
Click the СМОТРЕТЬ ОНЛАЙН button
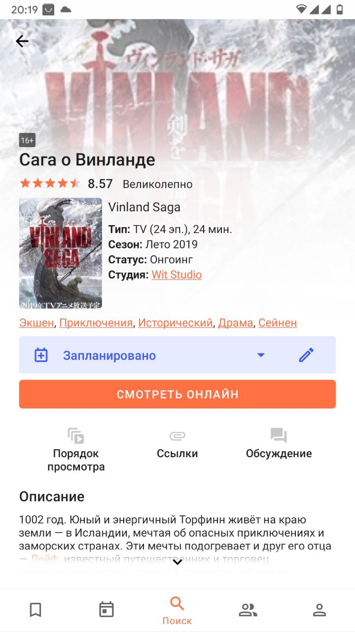pyautogui.click(x=177, y=394)
